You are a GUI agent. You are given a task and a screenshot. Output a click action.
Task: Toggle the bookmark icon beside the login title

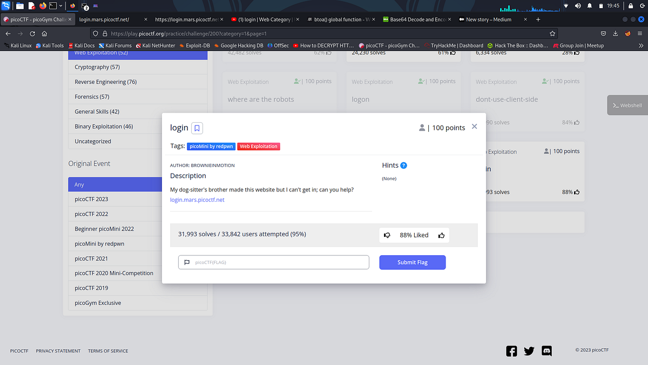(x=197, y=128)
